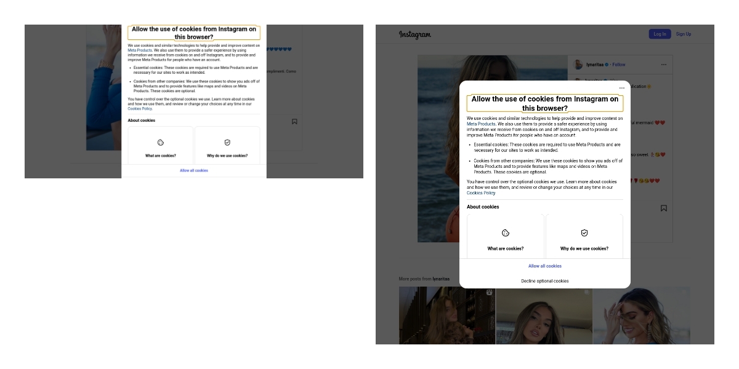
Task: Click Decline optional cookies
Action: (x=545, y=281)
